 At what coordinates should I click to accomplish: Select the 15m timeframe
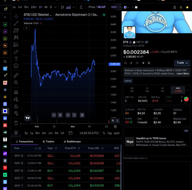tap(34, 7)
